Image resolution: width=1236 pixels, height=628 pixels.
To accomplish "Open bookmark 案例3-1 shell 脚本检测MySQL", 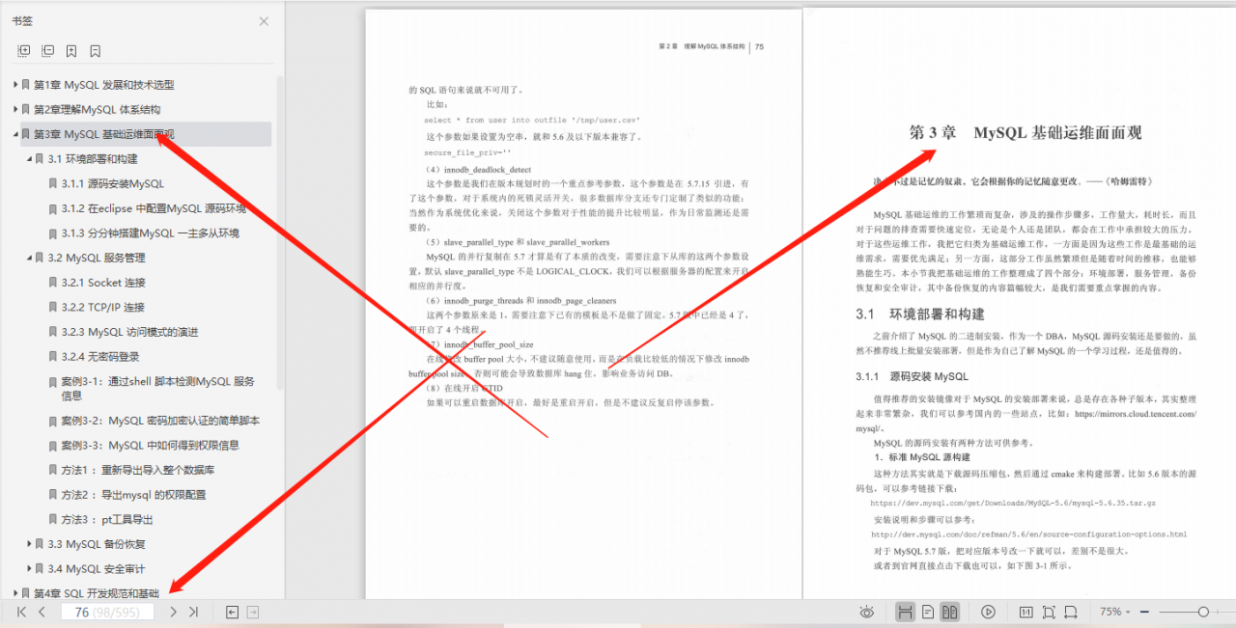I will pyautogui.click(x=158, y=388).
